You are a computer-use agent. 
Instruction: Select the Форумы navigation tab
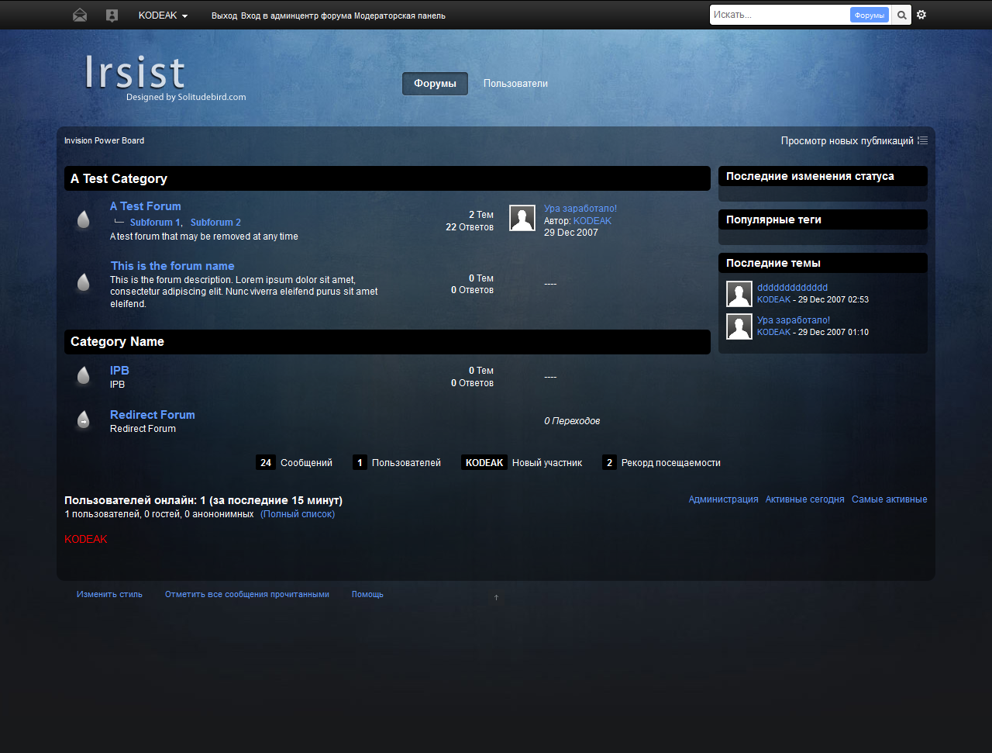(435, 84)
